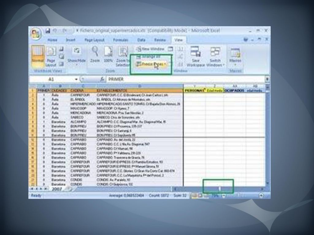Click the Page Break Preview small icon
Viewport: 314px width, 235px height.
tap(61, 49)
